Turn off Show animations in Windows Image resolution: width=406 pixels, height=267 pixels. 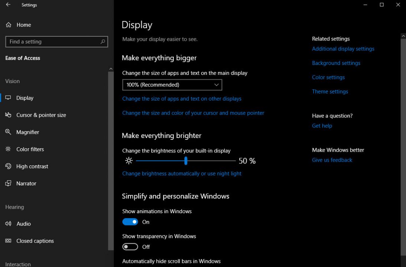[130, 221]
